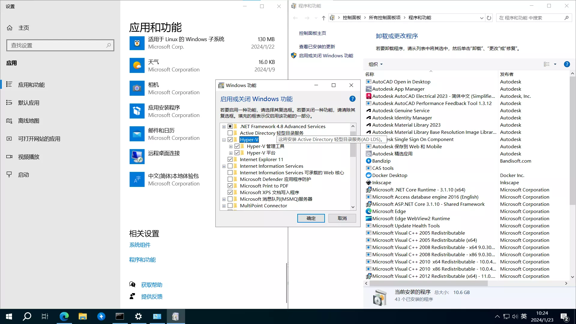
Task: Click the help icon in Windows Features dialog
Action: [x=352, y=99]
